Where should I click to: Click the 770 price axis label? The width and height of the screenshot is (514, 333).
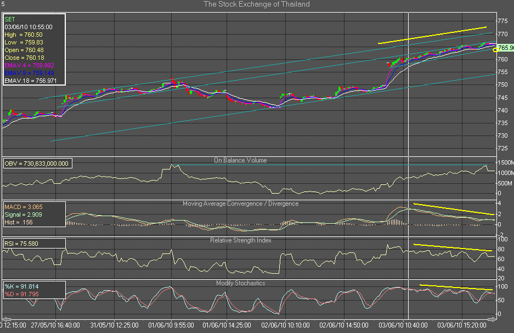502,34
